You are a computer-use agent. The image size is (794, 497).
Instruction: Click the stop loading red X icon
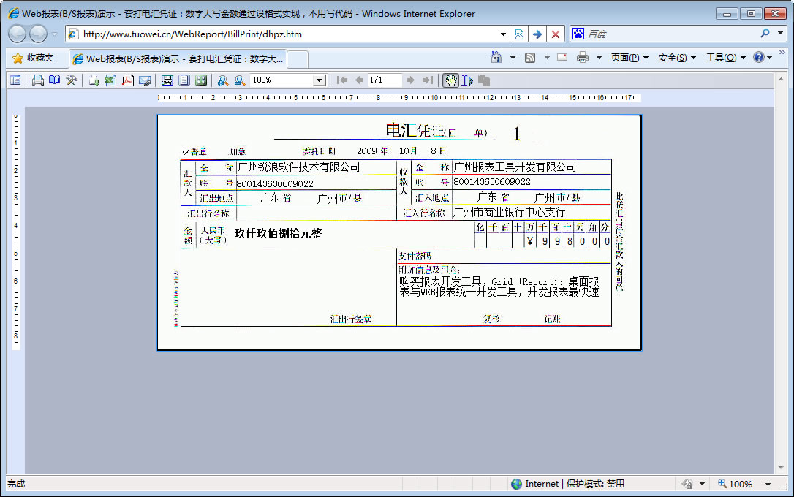556,34
